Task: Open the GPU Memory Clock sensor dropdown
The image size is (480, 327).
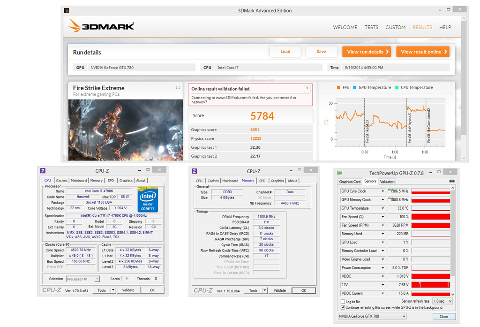Action: (382, 200)
